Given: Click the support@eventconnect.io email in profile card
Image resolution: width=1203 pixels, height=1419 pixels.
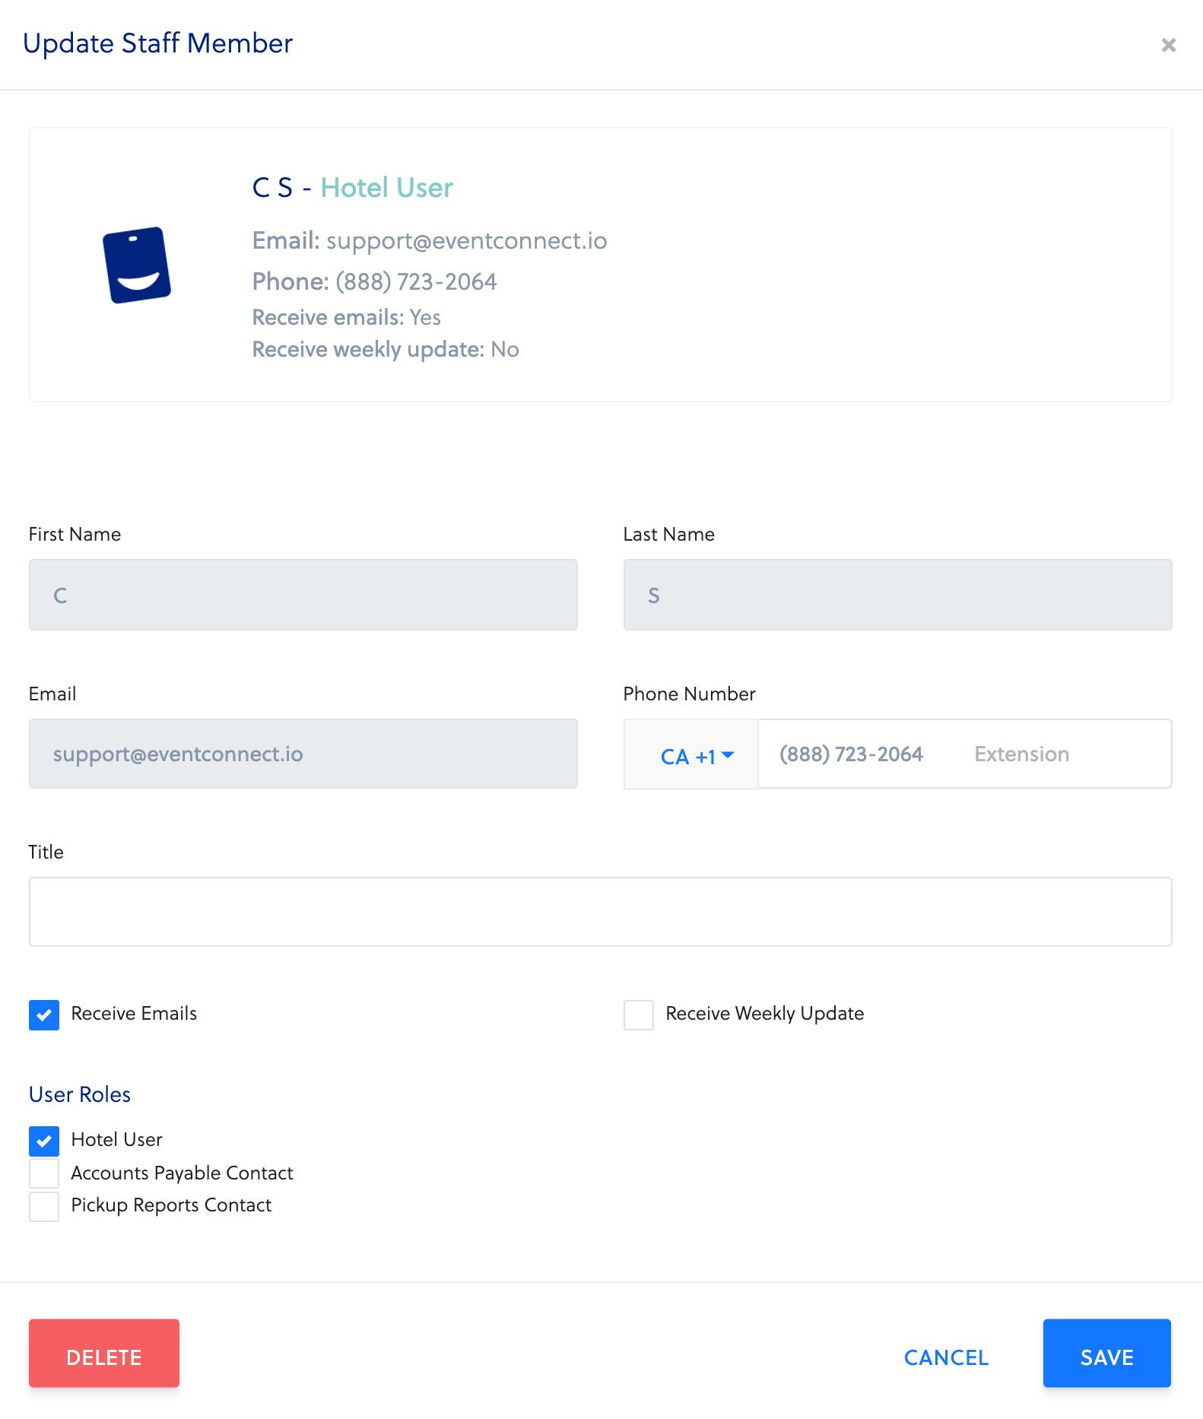Looking at the screenshot, I should [x=466, y=241].
